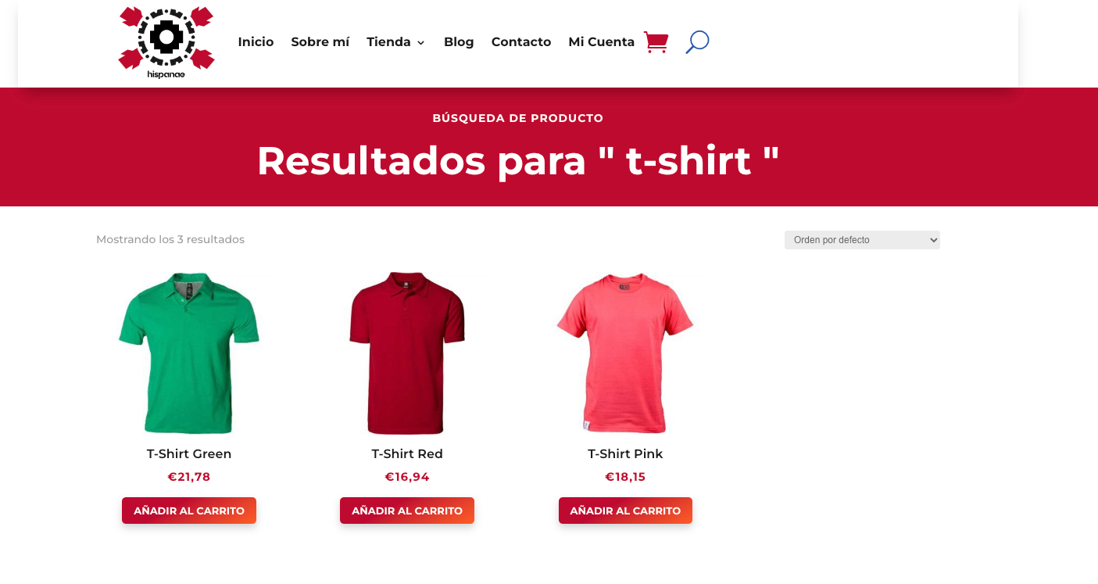The width and height of the screenshot is (1098, 584).
Task: View the red polo shirt image
Action: [x=407, y=353]
